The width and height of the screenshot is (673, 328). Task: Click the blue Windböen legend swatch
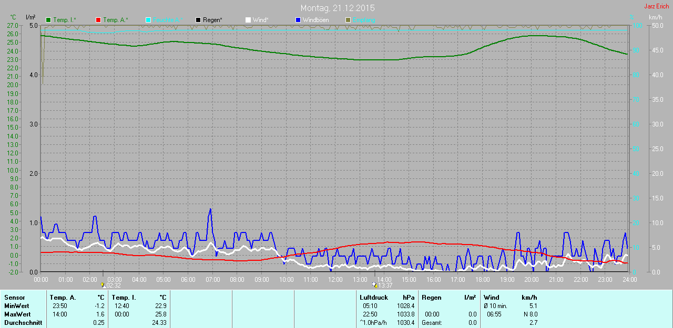pyautogui.click(x=298, y=20)
